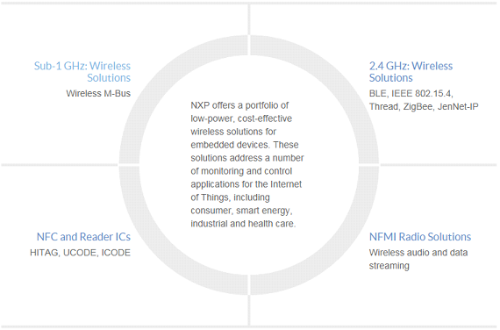Select the ring arc beside 2.4 GHz
Image resolution: width=500 pixels, height=330 pixels.
click(332, 83)
